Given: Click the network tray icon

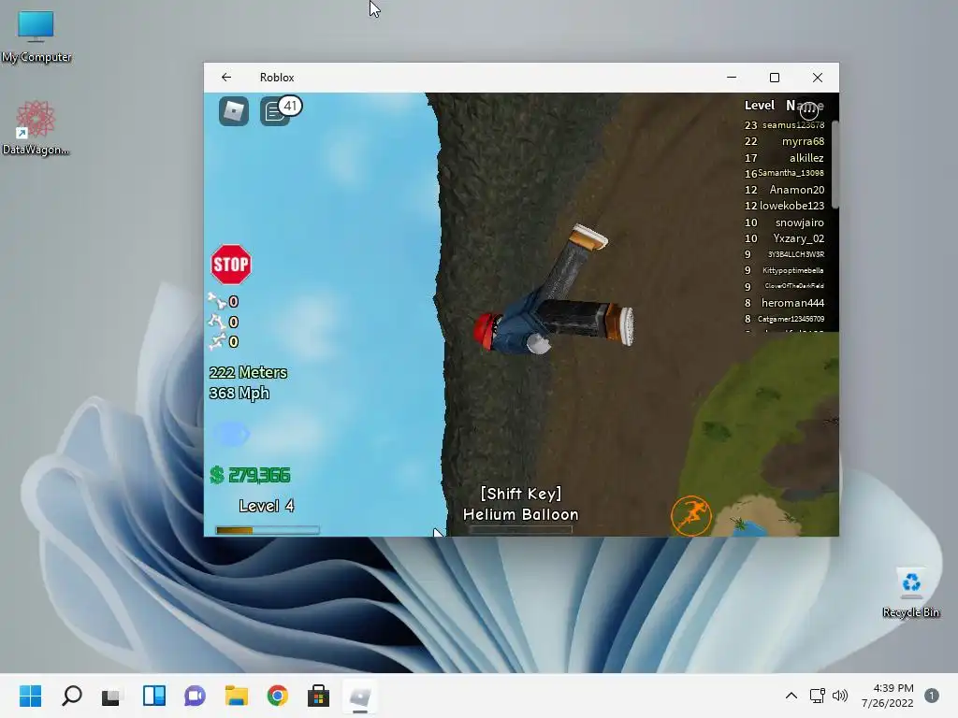Looking at the screenshot, I should 817,696.
